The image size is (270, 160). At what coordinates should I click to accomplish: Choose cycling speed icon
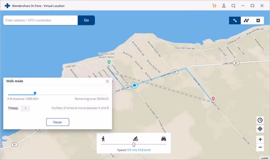[135, 139]
